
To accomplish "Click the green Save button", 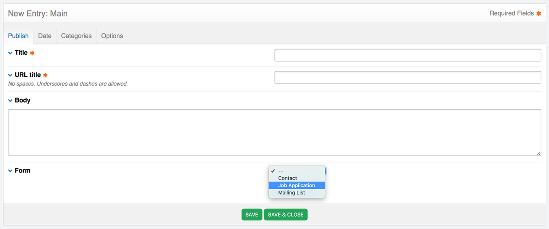I will point(252,214).
